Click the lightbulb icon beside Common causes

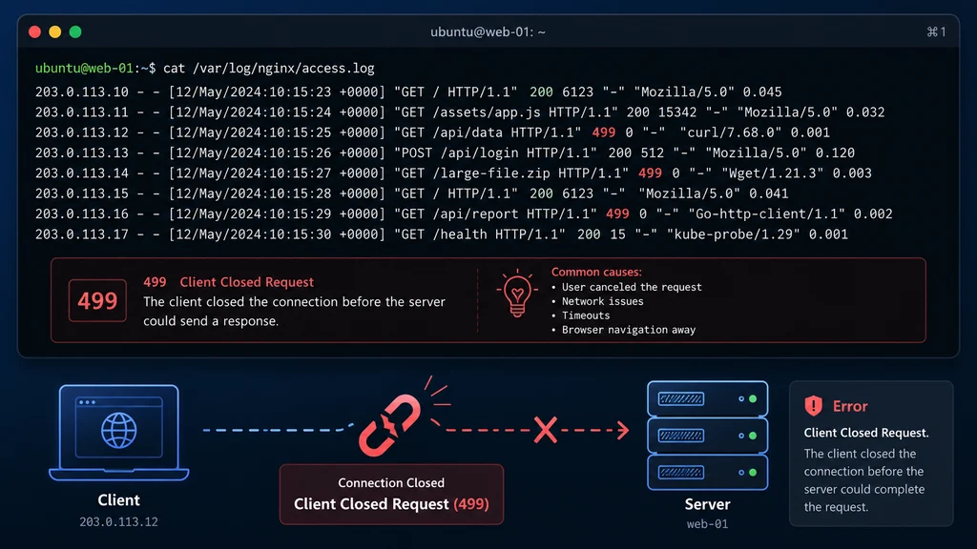point(517,294)
